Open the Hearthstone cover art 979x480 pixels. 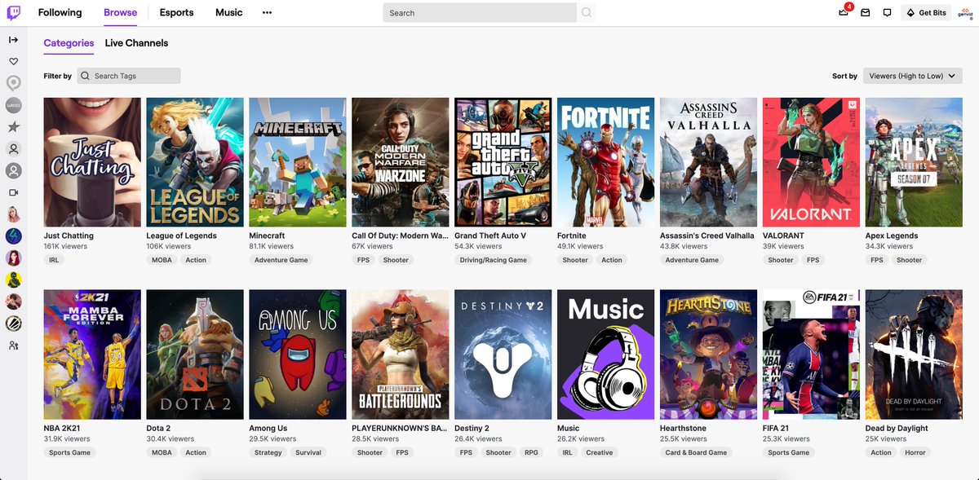708,354
